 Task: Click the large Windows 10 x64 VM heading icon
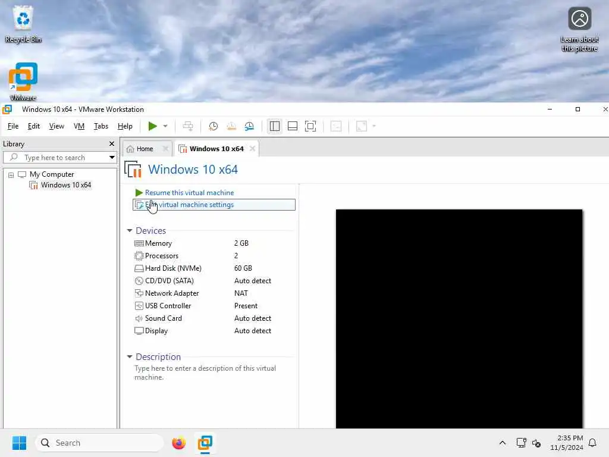click(x=133, y=170)
